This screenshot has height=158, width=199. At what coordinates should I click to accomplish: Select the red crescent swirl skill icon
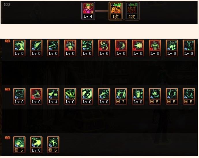(121, 48)
